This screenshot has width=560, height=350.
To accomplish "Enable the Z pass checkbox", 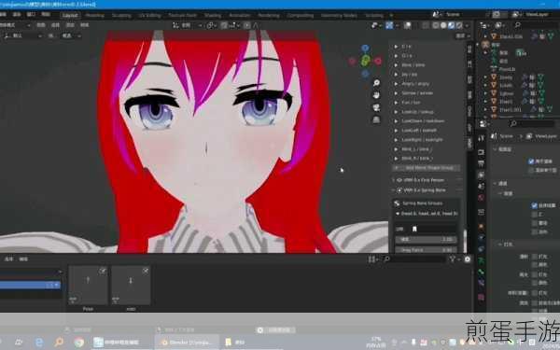I will coord(534,215).
